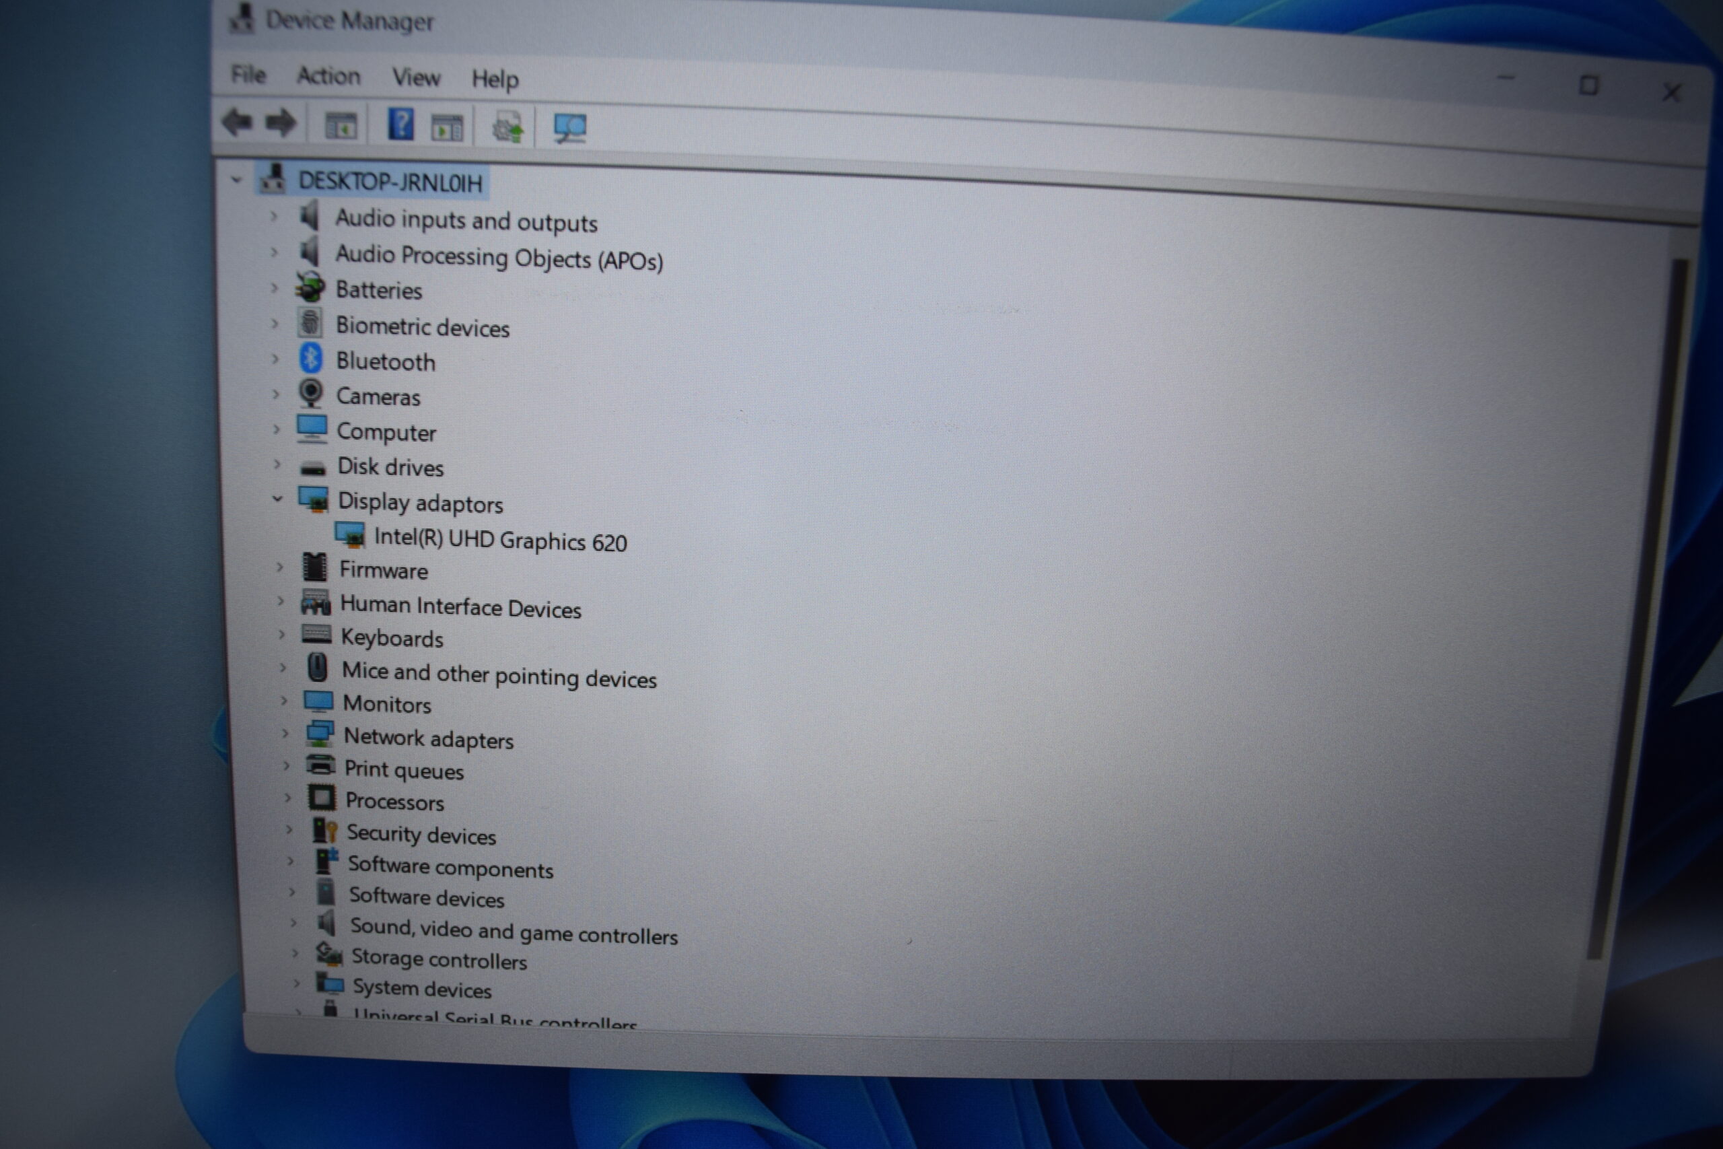
Task: Maximize the Device Manager window
Action: [1588, 85]
